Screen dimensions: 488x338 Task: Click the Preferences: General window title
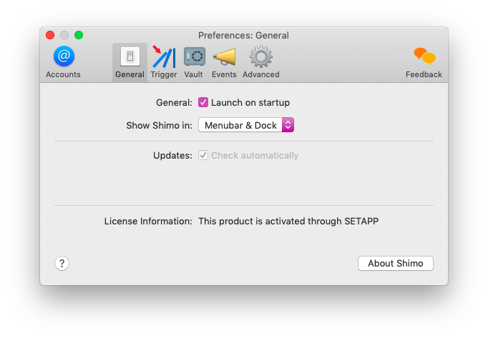[243, 36]
